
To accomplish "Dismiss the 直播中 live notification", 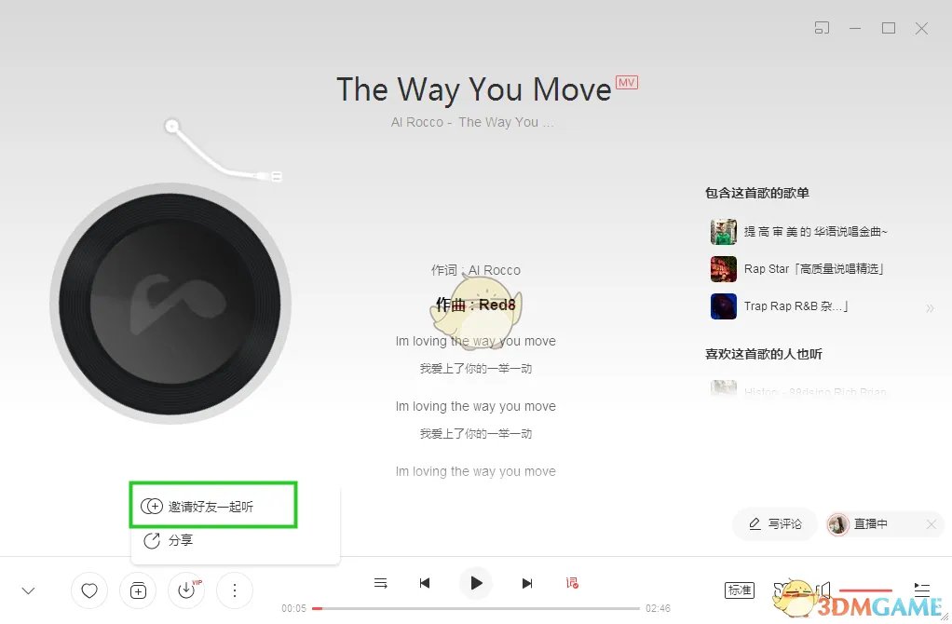I will point(932,523).
